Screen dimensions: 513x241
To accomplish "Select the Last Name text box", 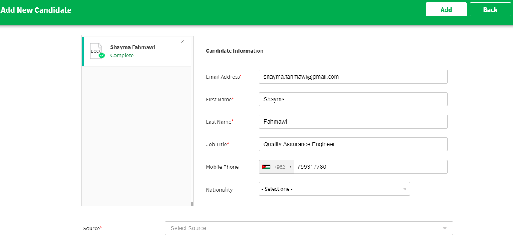I will point(353,122).
